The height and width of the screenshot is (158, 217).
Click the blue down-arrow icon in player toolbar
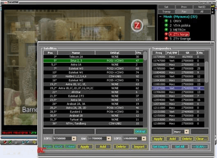click(27, 142)
